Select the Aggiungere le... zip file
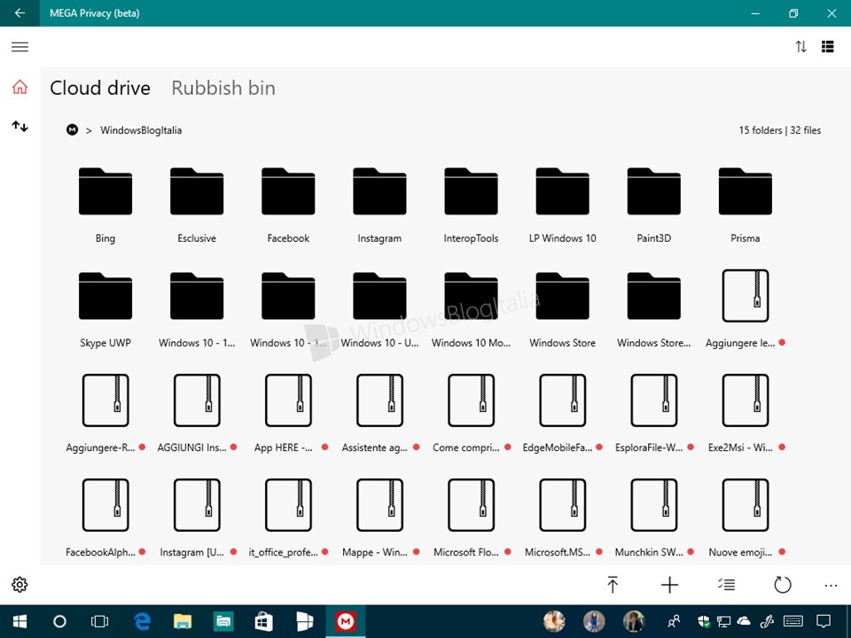This screenshot has height=638, width=851. click(x=746, y=310)
